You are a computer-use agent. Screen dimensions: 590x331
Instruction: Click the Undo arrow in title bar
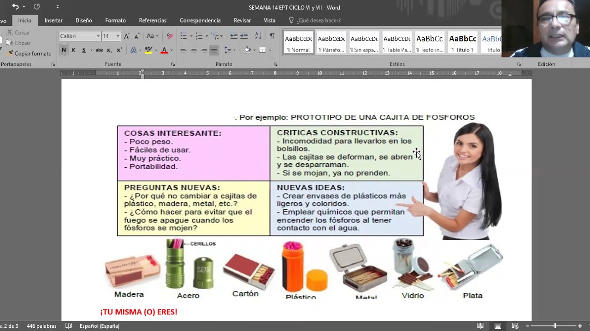[15, 6]
